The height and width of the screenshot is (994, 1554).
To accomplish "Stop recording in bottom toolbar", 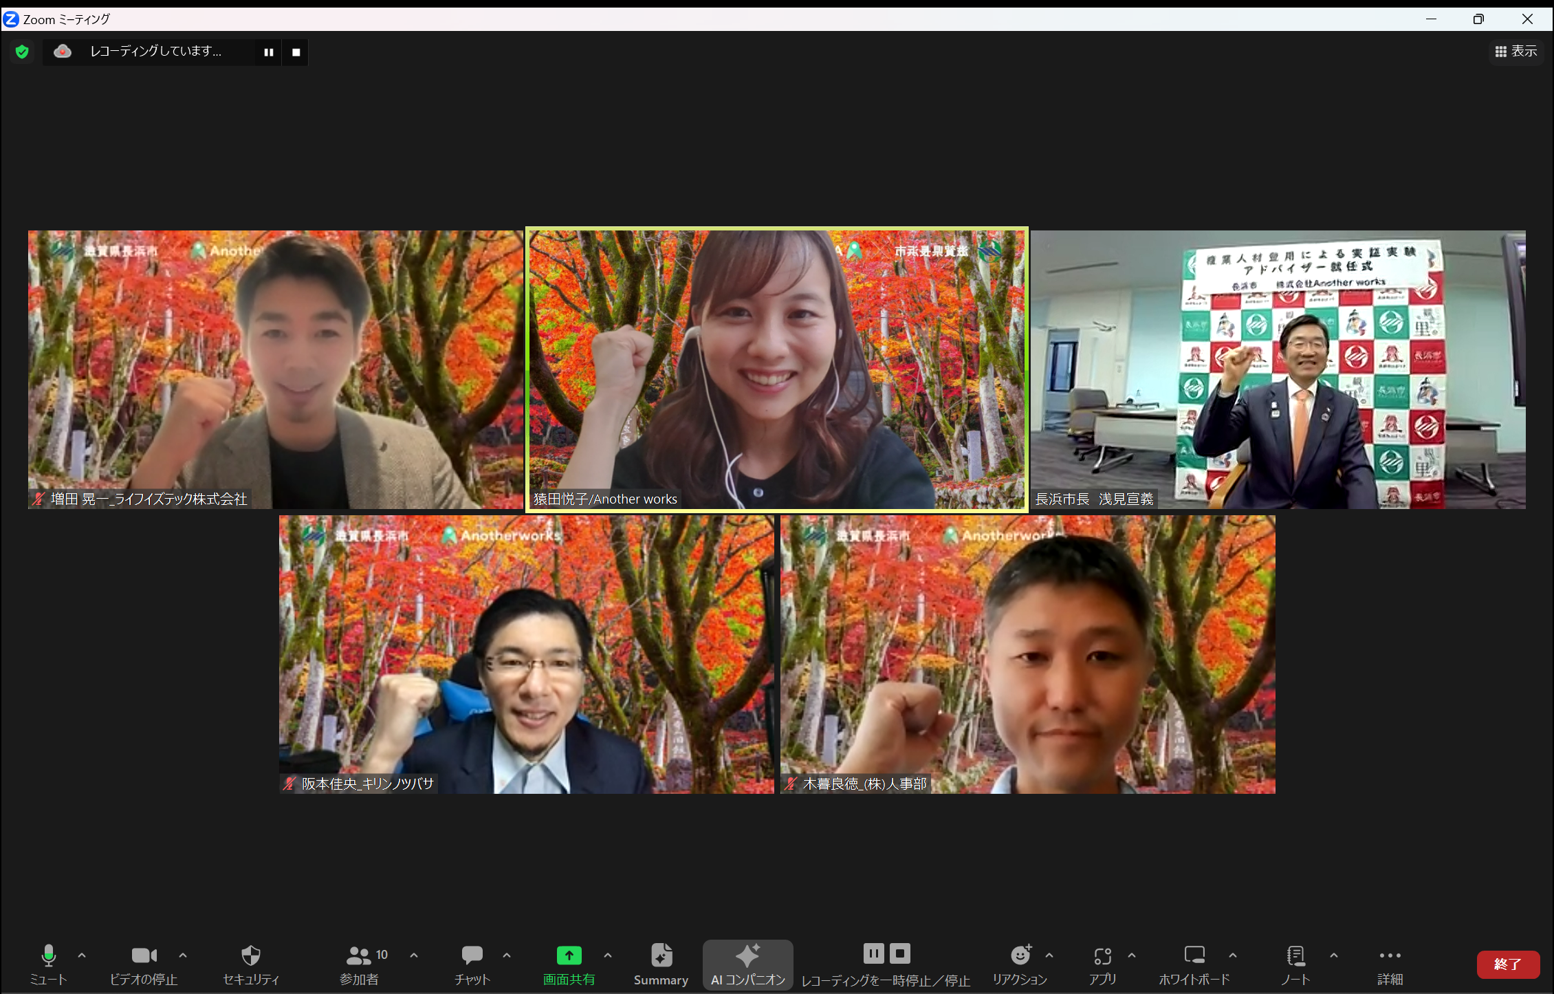I will coord(900,953).
